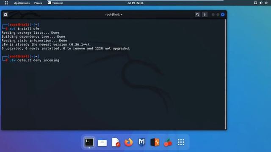This screenshot has height=152, width=271.
Task: Open the Activities grid icon in top panel
Action: click(6, 3)
